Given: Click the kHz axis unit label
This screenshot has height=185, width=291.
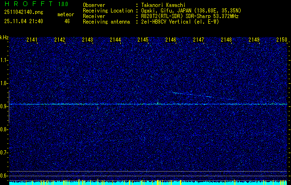Looking at the screenshot, I should tap(4, 37).
